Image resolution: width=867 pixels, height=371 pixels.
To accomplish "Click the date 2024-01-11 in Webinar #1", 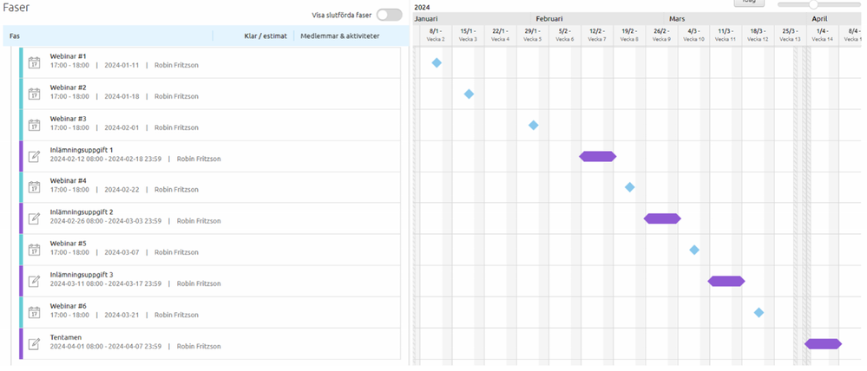I will tap(122, 65).
